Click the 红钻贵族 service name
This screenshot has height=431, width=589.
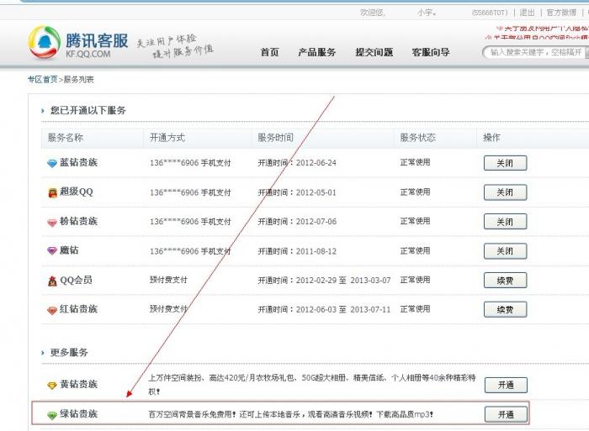(x=78, y=309)
